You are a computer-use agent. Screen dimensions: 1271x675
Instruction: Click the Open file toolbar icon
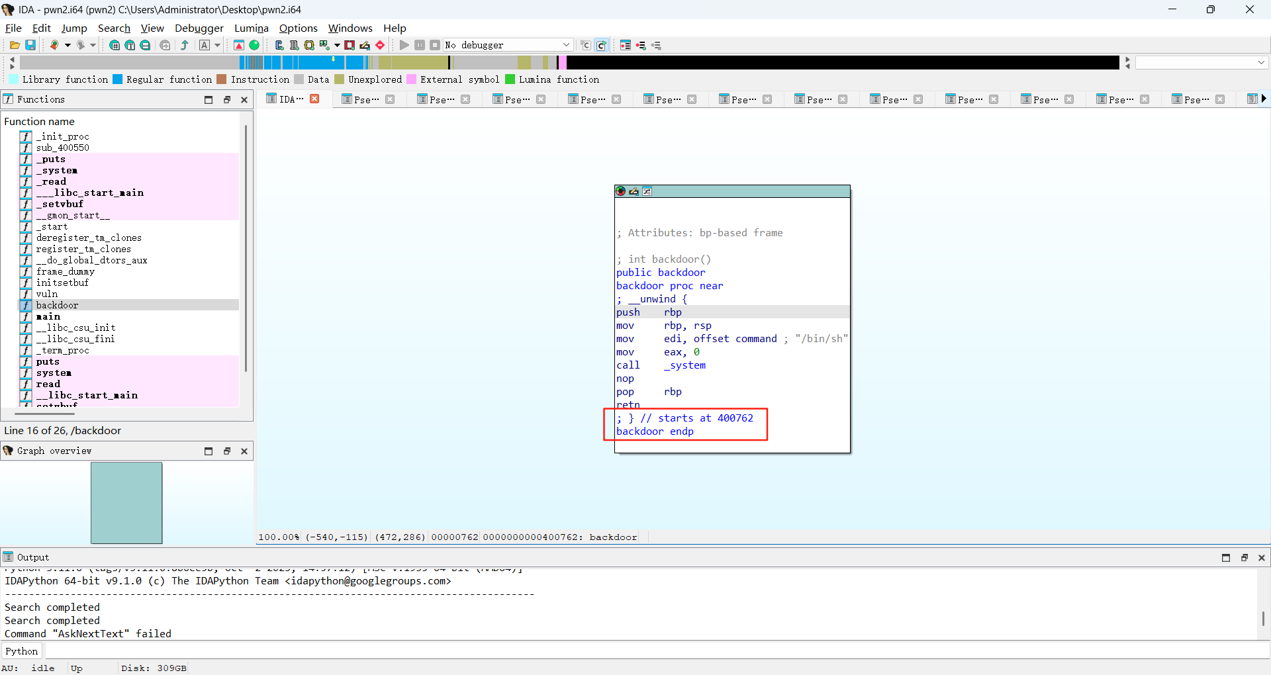tap(15, 45)
